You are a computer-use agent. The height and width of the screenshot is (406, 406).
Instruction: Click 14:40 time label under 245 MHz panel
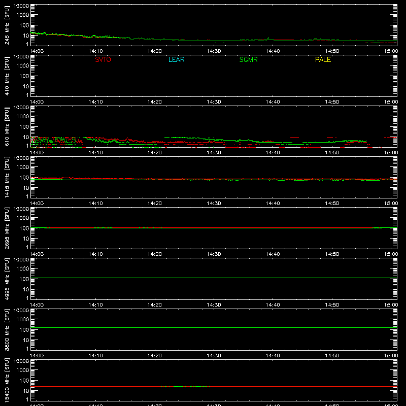coord(273,51)
